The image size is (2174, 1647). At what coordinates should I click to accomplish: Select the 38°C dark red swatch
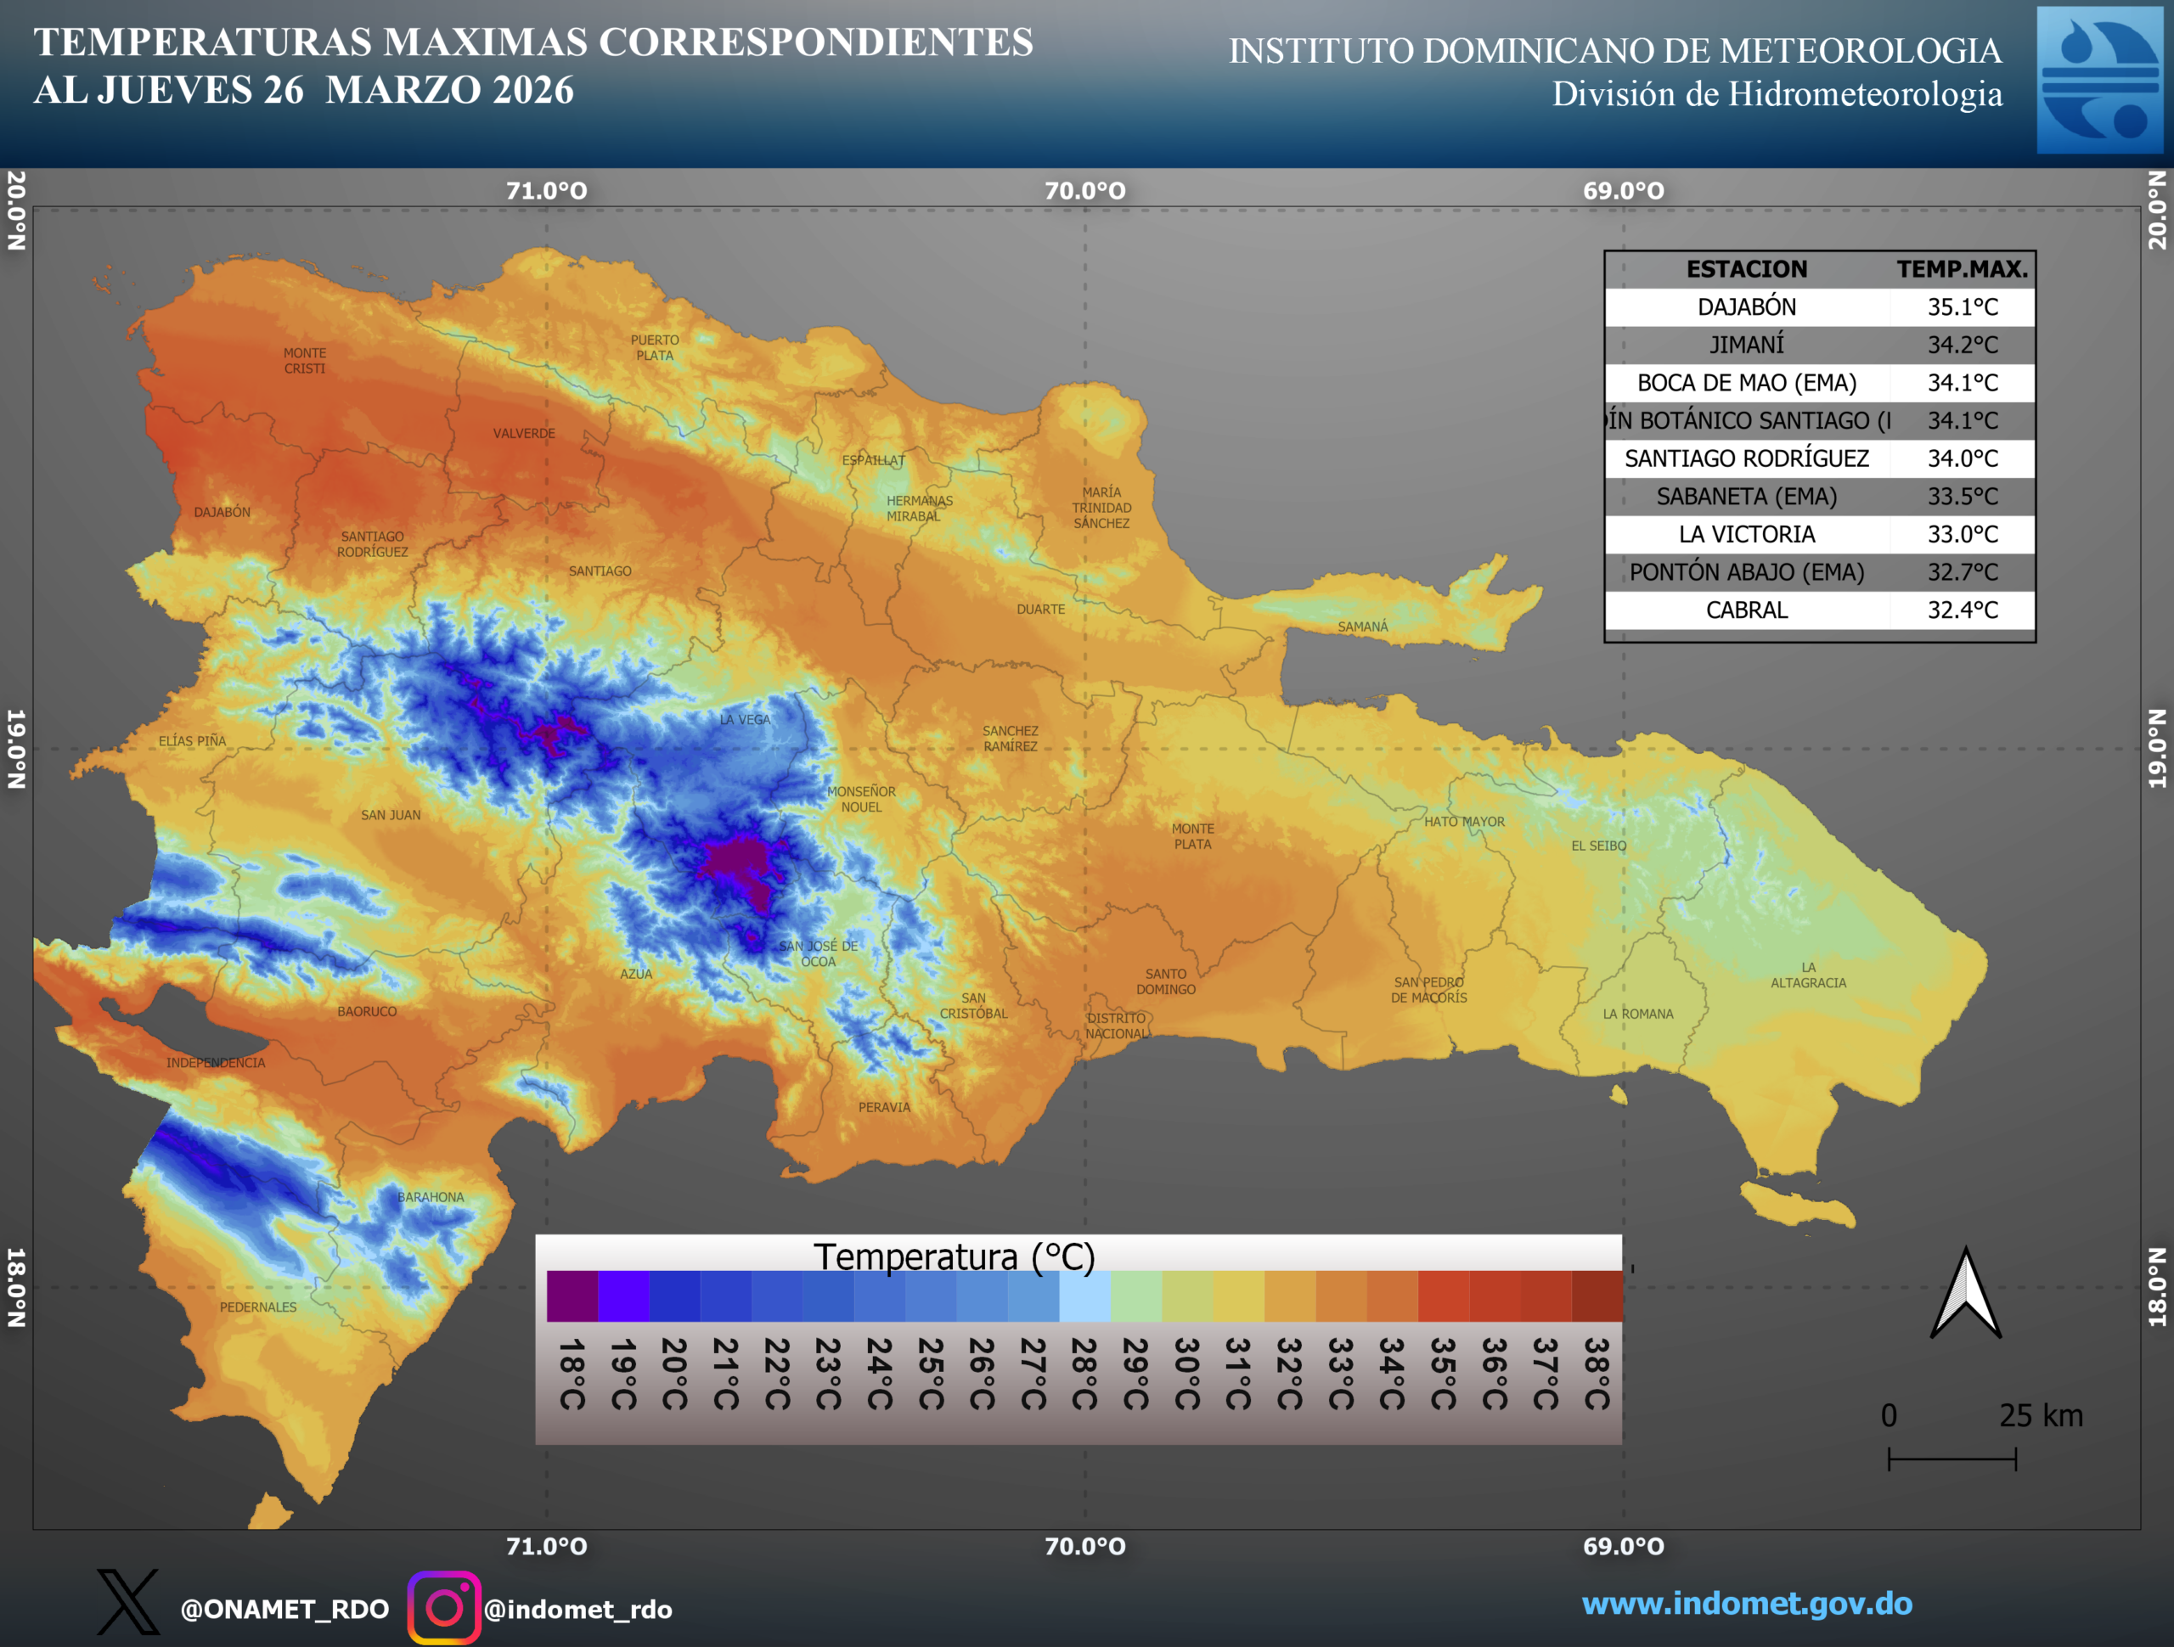pyautogui.click(x=1596, y=1296)
